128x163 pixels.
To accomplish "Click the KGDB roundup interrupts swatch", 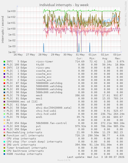I will 4,154.
